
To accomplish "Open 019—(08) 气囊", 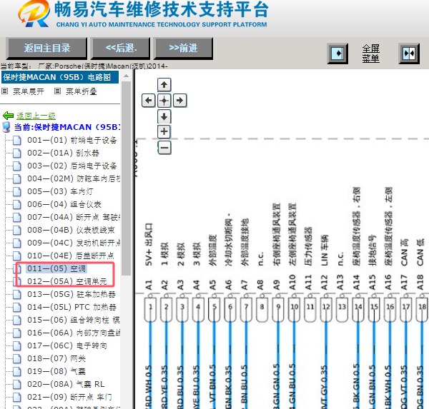I will [56, 371].
